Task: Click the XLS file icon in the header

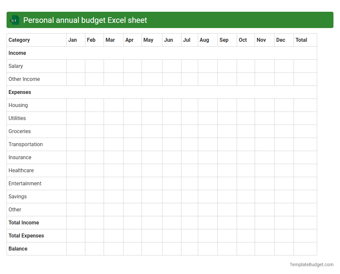Action: click(14, 20)
